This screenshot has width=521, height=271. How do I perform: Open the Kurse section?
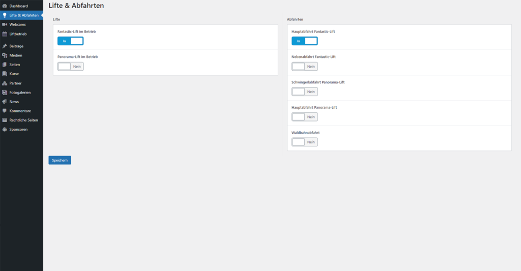(x=21, y=74)
